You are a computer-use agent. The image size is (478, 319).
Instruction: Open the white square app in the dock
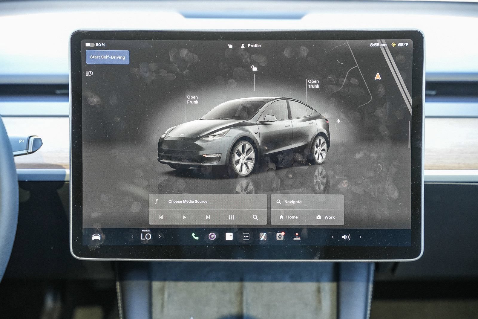tap(229, 236)
